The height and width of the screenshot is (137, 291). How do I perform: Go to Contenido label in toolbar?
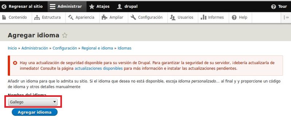(x=17, y=17)
